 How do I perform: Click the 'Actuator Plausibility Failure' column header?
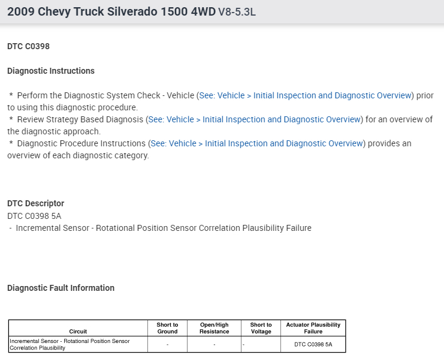click(x=313, y=328)
